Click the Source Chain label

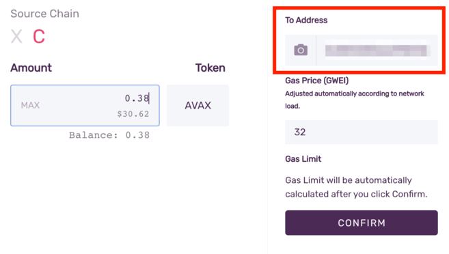tap(44, 14)
